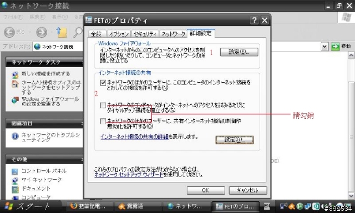The image size is (355, 213).
Task: Click the Forward arrow toolbar icon
Action: click(x=42, y=32)
